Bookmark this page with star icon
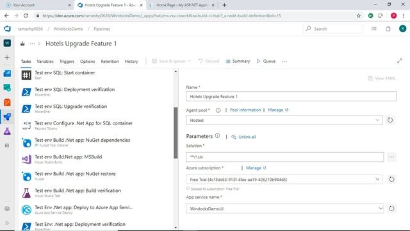Screen dimensions: 410x231 (x=359, y=15)
